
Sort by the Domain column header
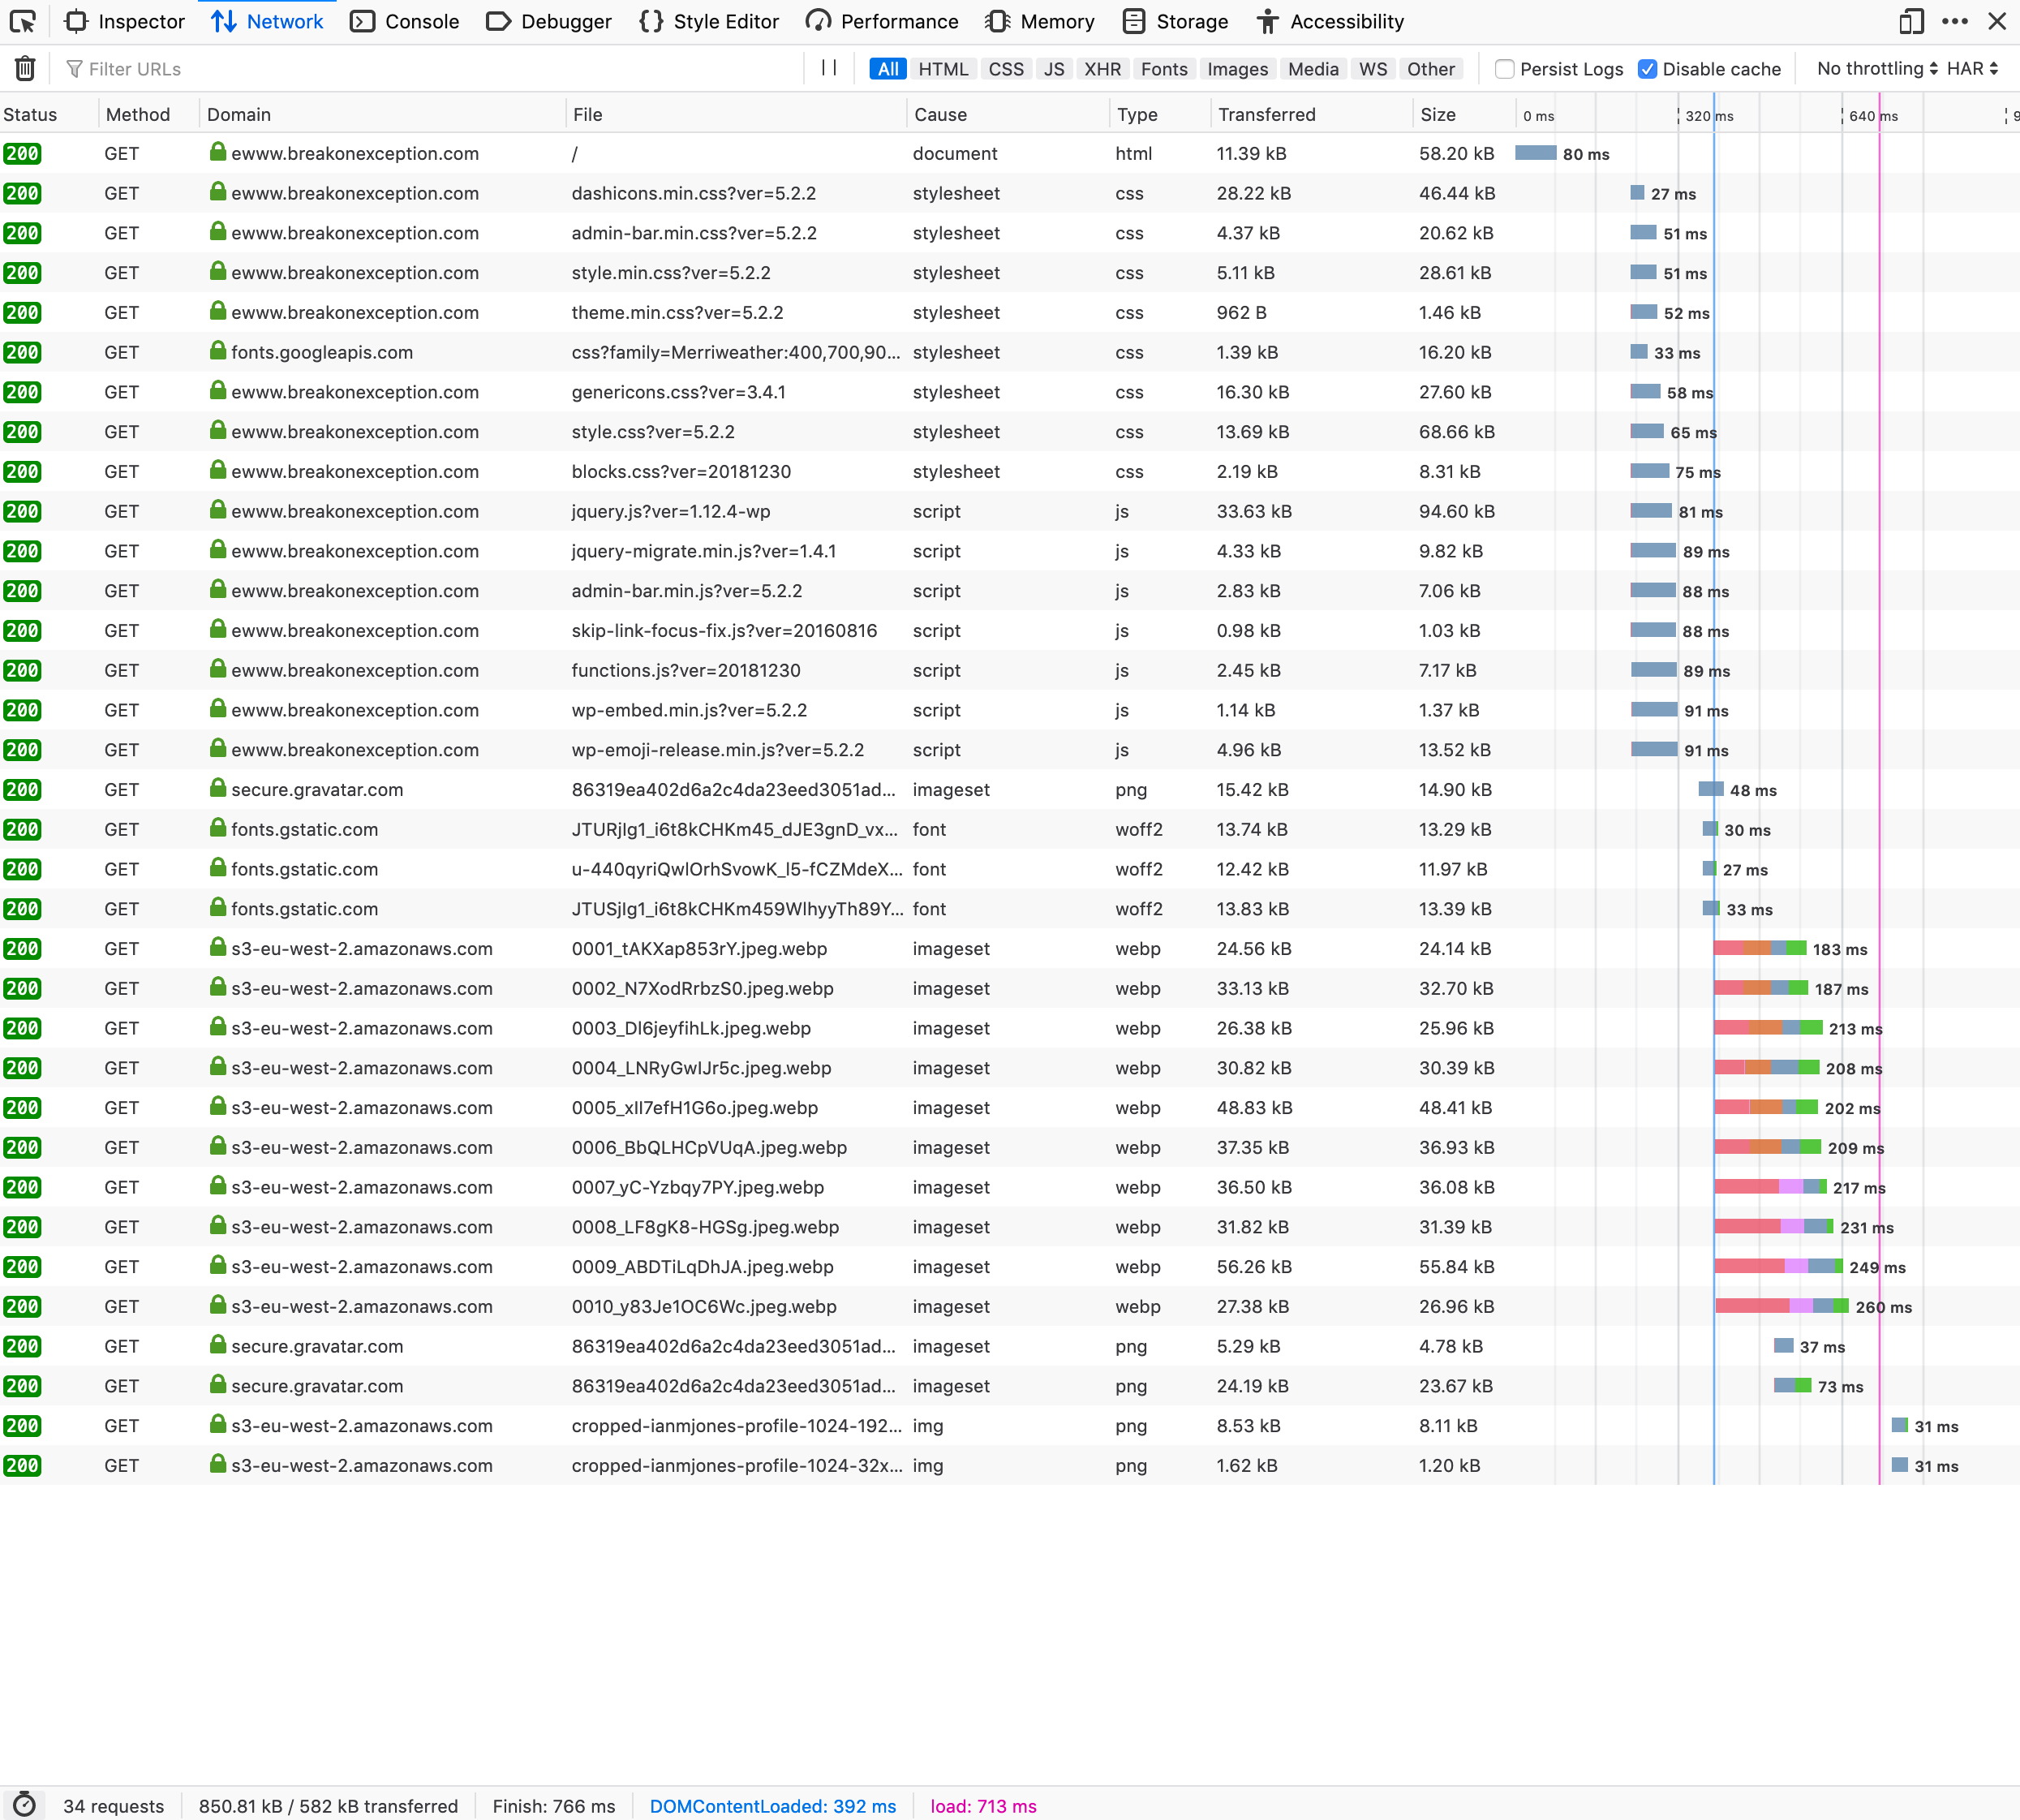(x=382, y=114)
